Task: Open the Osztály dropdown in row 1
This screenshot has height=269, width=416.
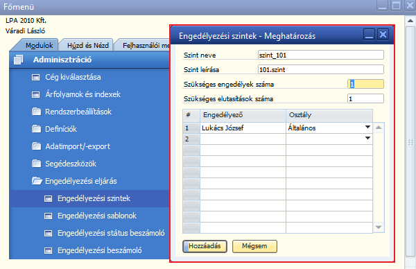Action: (x=367, y=128)
